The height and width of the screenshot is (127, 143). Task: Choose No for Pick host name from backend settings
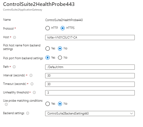(60, 48)
